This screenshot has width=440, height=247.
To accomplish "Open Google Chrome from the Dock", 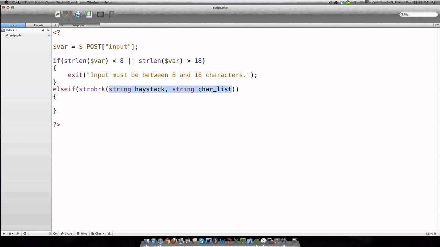I will pos(167,241).
